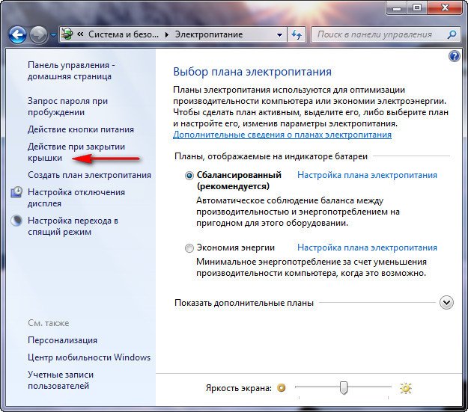This screenshot has height=412, width=468.
Task: Open "Панель управления - домашняя страница"
Action: (x=71, y=70)
